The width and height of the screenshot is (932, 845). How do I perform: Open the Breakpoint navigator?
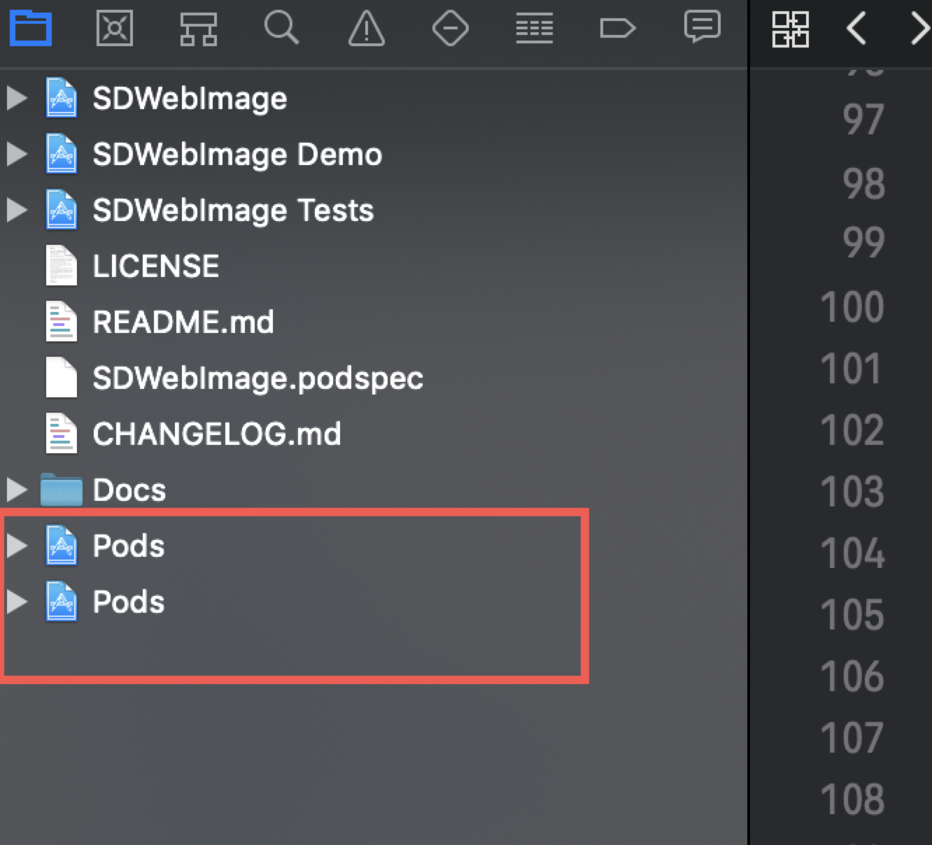619,29
